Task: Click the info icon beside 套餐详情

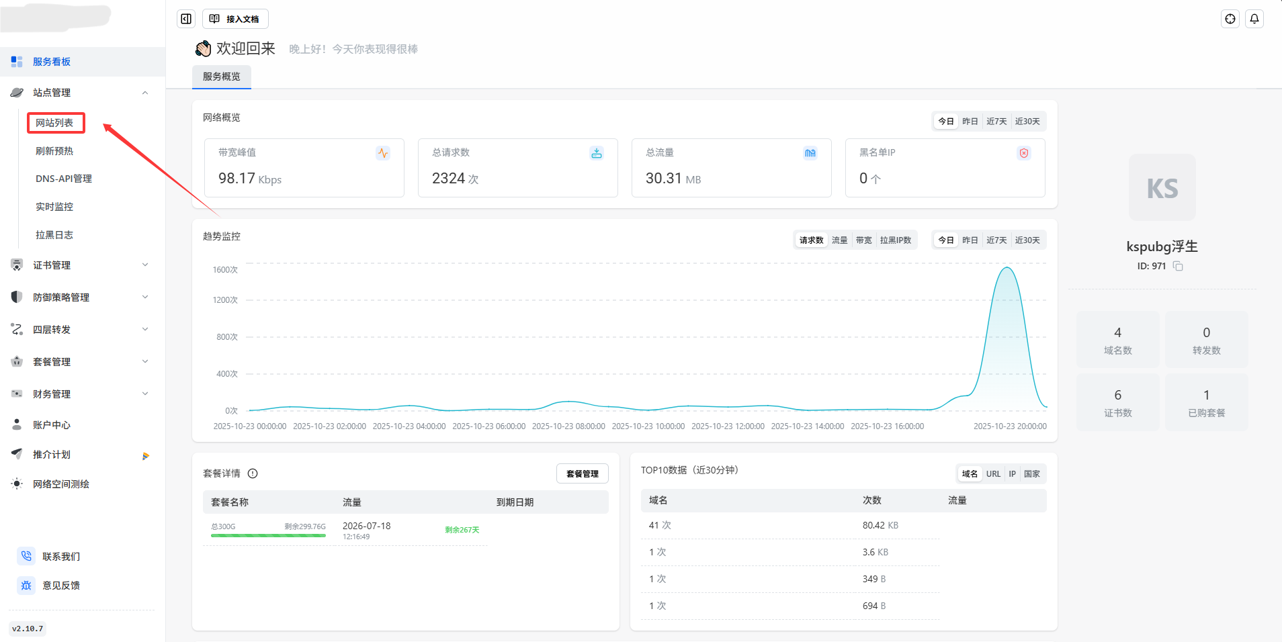Action: [253, 473]
